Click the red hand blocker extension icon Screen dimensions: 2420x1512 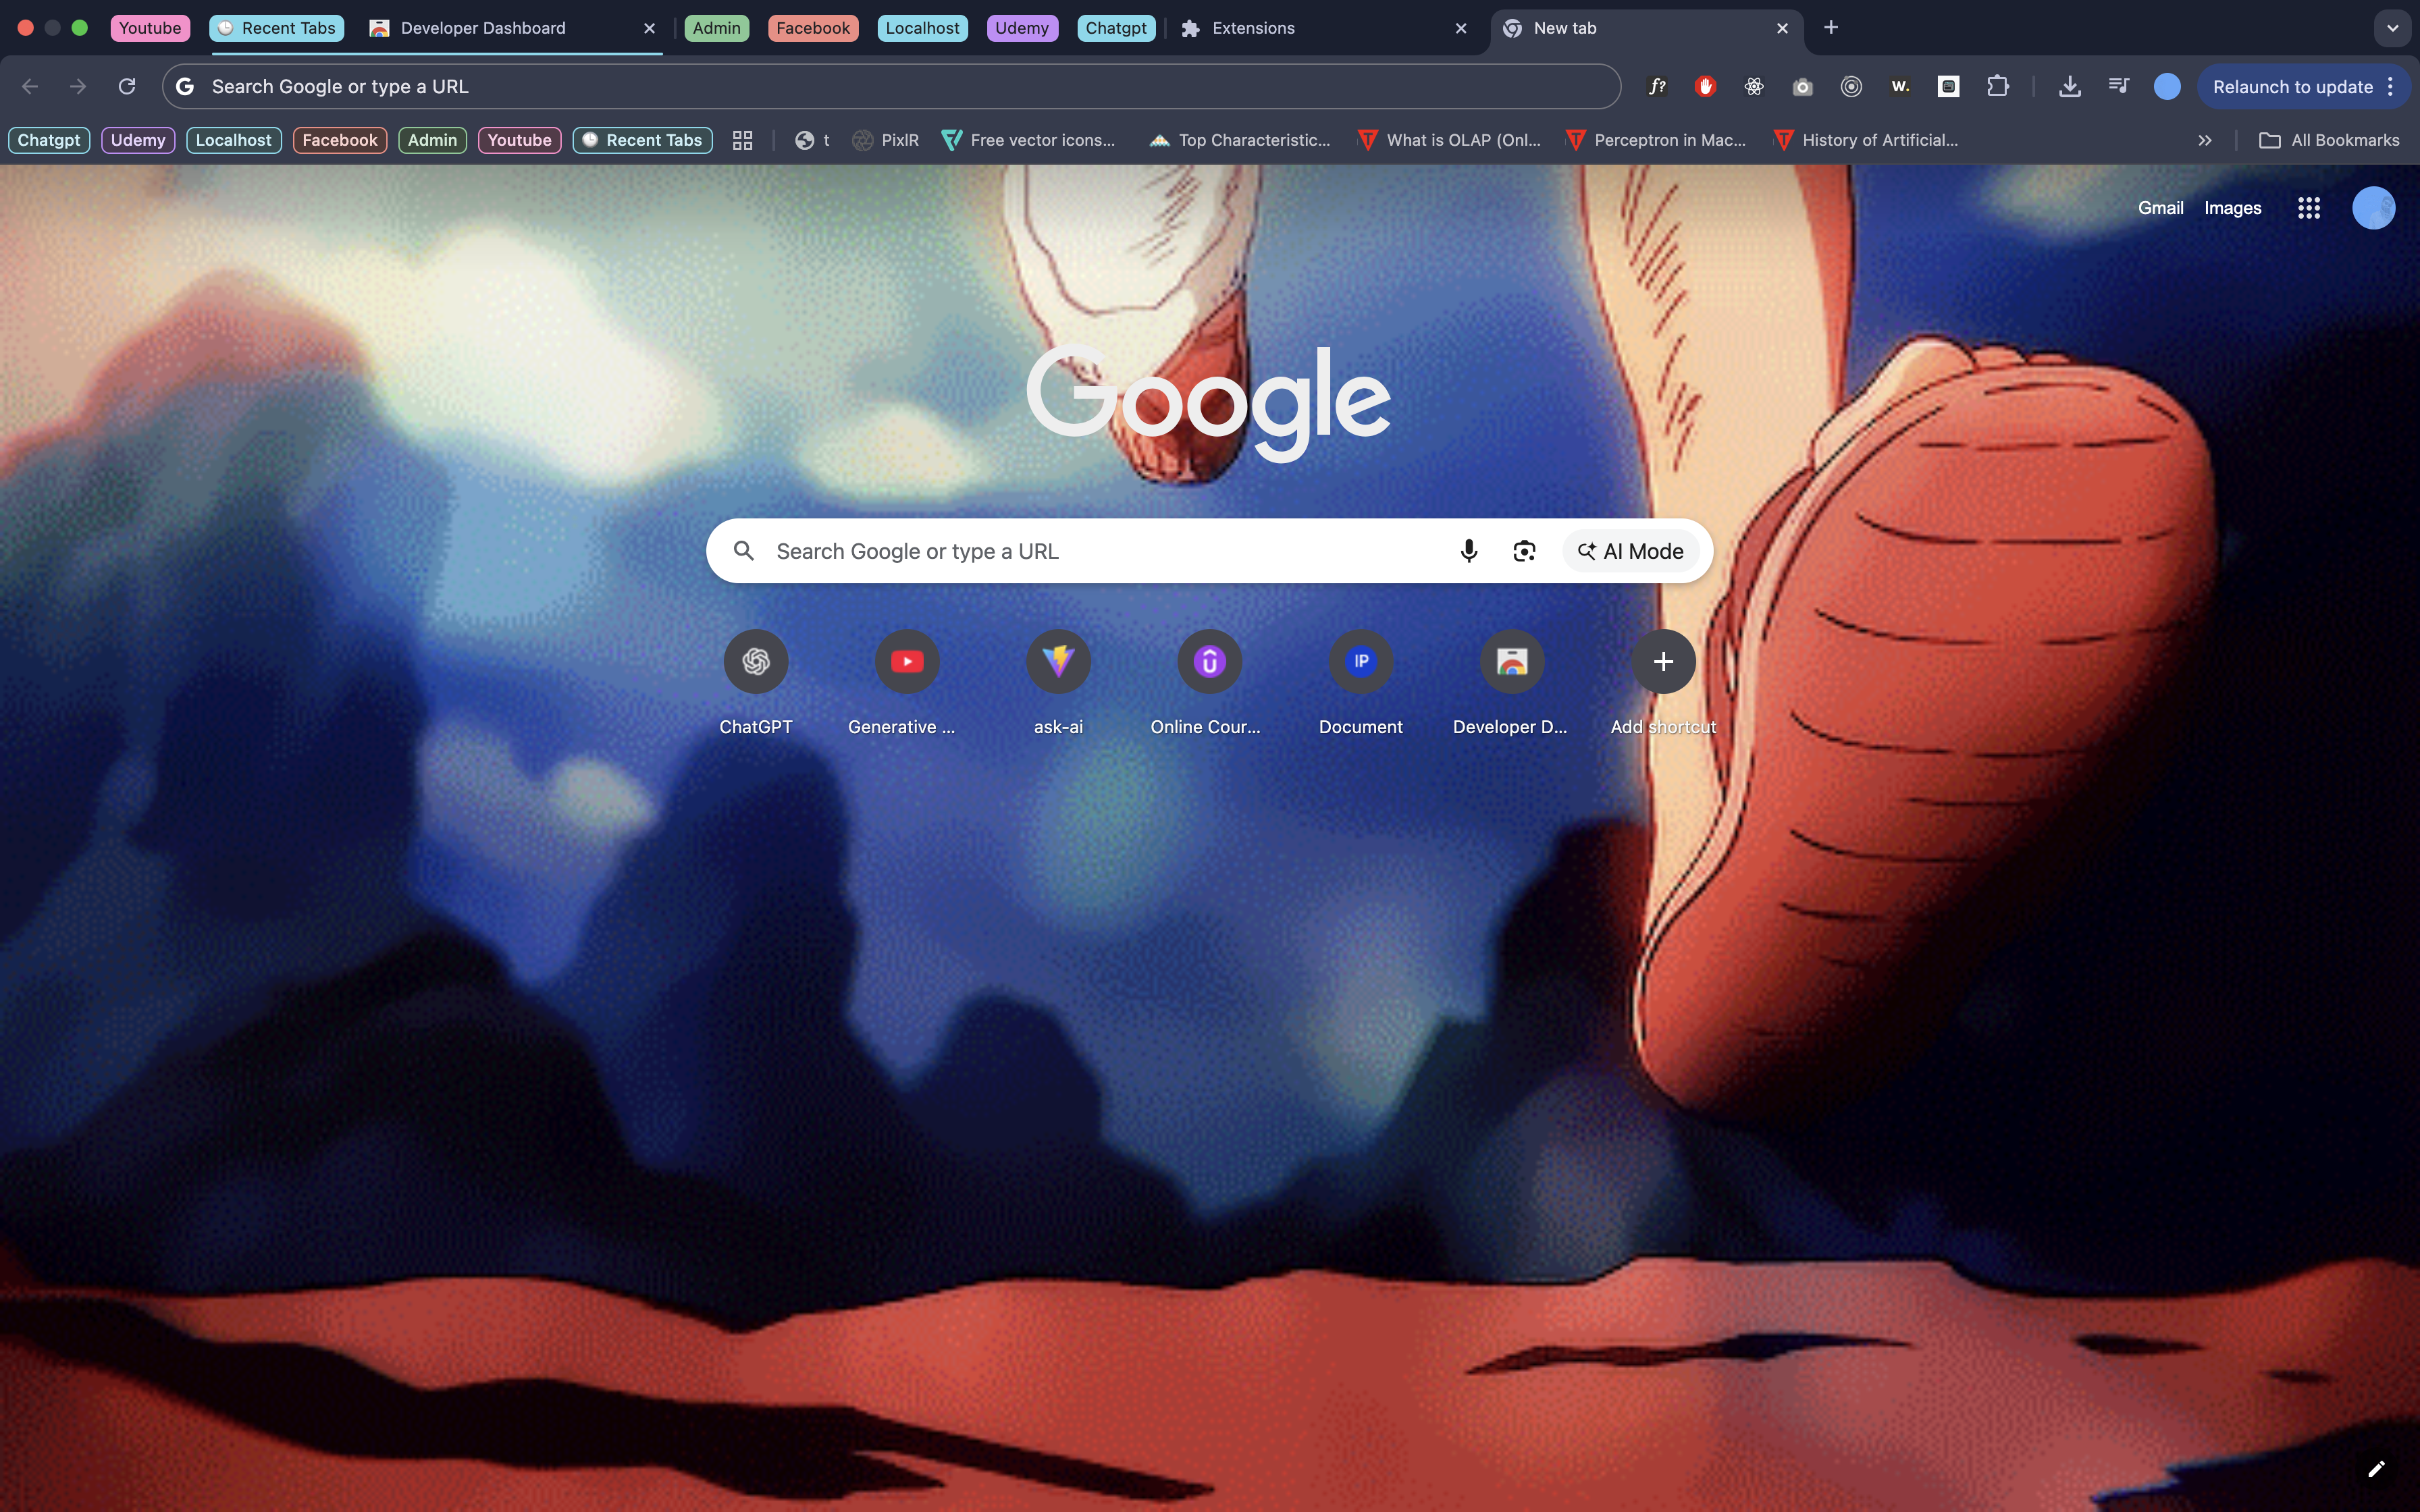coord(1705,86)
